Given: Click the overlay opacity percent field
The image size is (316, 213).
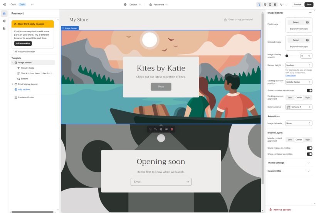Looking at the screenshot, I should (x=306, y=56).
